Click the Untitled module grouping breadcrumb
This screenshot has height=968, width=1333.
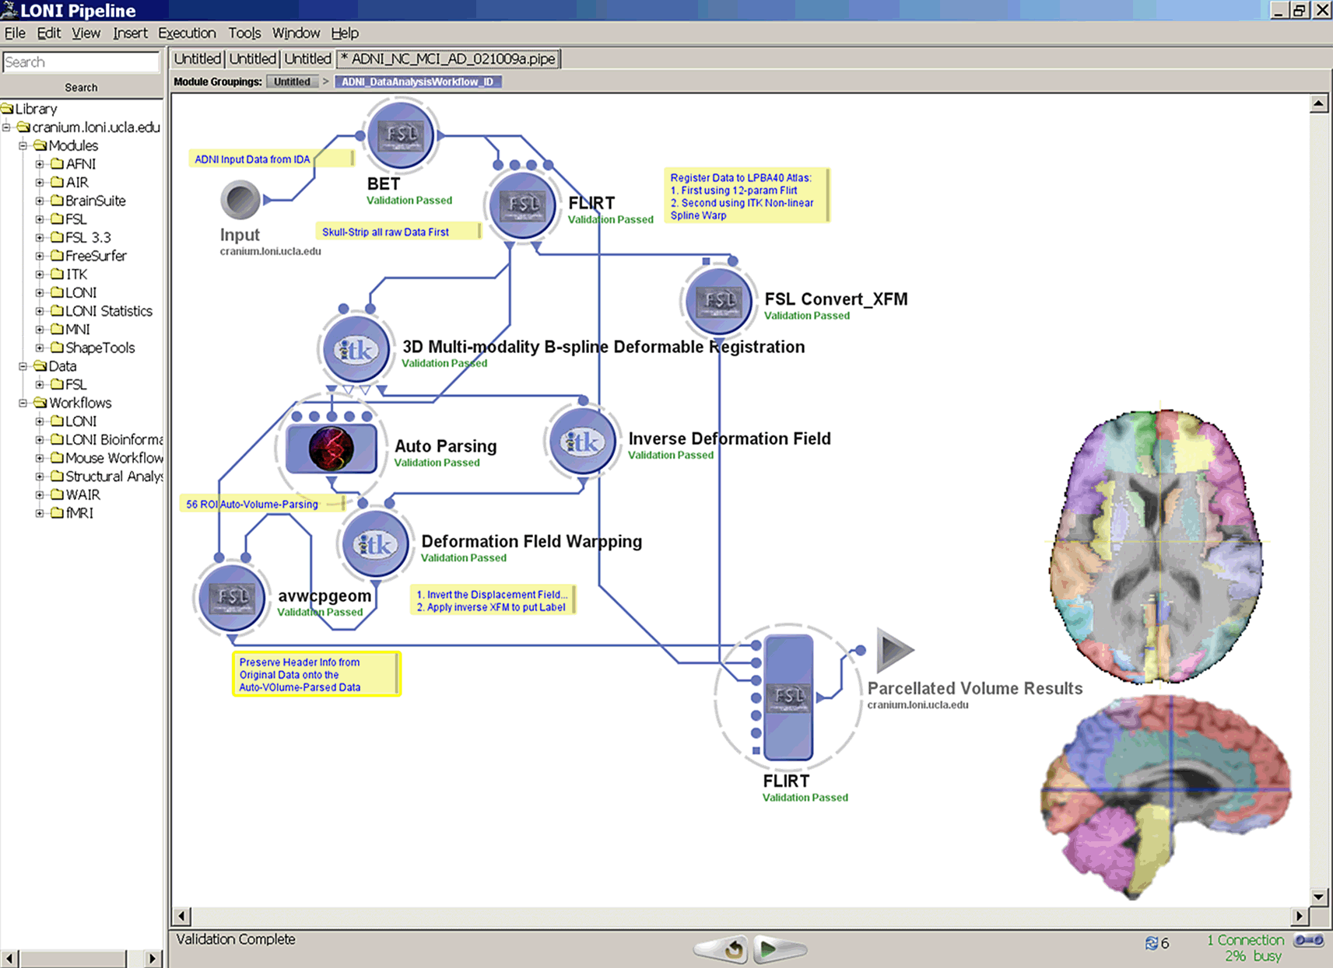292,82
